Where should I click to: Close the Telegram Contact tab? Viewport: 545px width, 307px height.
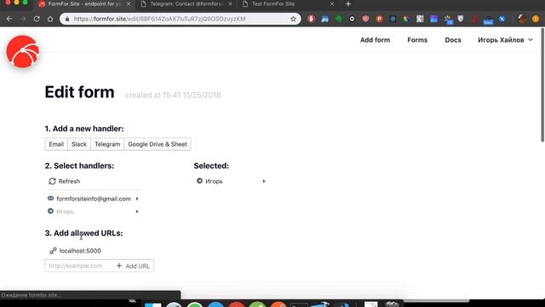tap(230, 3)
